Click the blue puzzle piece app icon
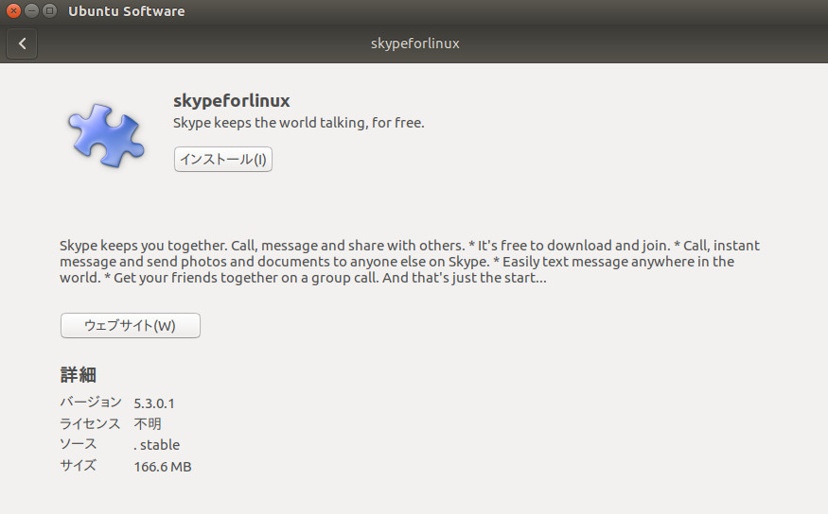The width and height of the screenshot is (828, 514). click(x=106, y=135)
